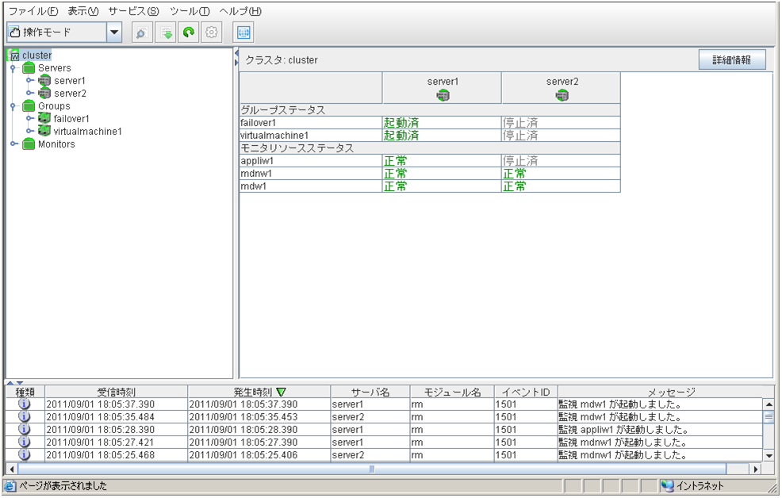782x498 pixels.
Task: Click the alert search toolbar icon
Action: [x=141, y=33]
